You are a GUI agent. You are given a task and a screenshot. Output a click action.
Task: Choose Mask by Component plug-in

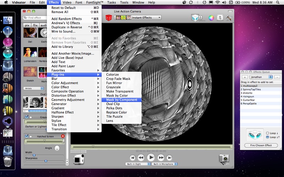(x=121, y=100)
